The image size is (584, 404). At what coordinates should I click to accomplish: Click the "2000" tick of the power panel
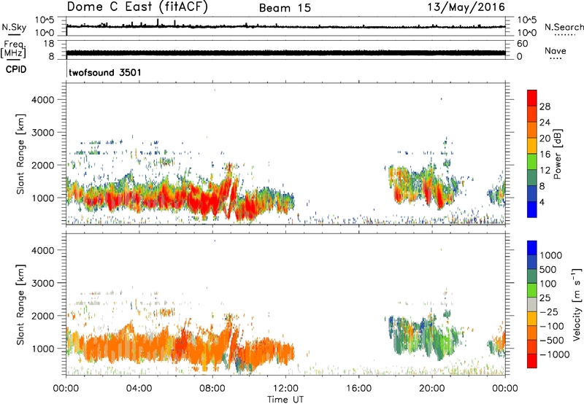point(42,165)
